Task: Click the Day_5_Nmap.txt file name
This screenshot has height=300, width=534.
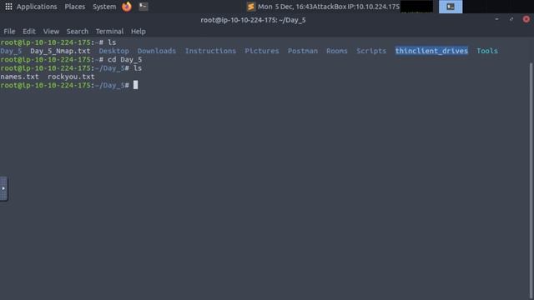Action: (x=60, y=51)
